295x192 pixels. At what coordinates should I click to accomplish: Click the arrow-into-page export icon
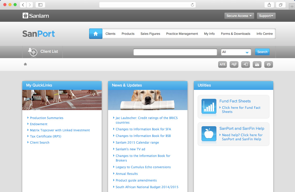246,65
